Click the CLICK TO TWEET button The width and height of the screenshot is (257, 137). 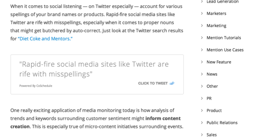(156, 83)
